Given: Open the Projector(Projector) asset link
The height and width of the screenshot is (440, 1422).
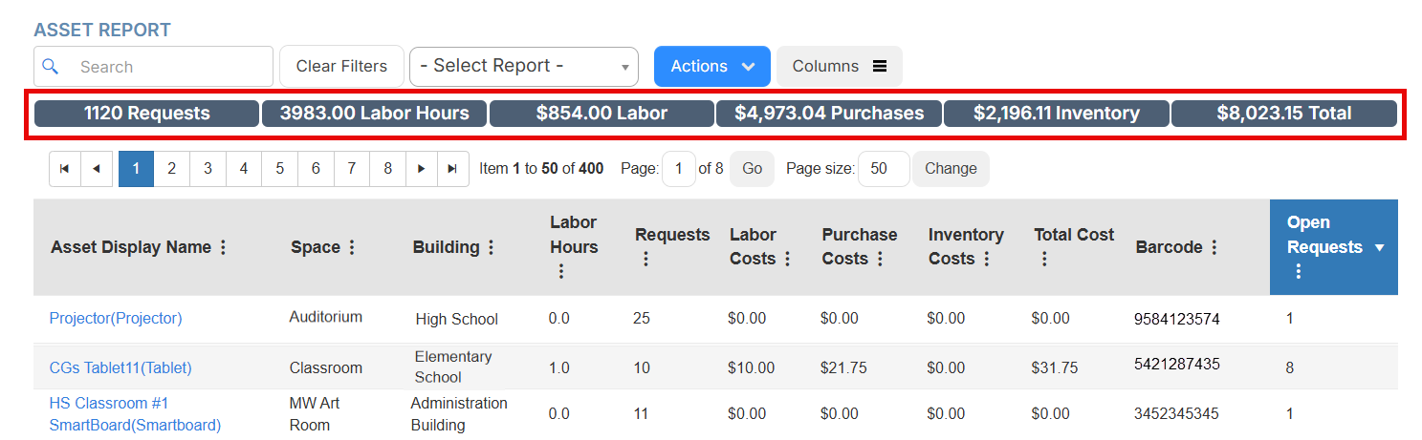Looking at the screenshot, I should 116,319.
